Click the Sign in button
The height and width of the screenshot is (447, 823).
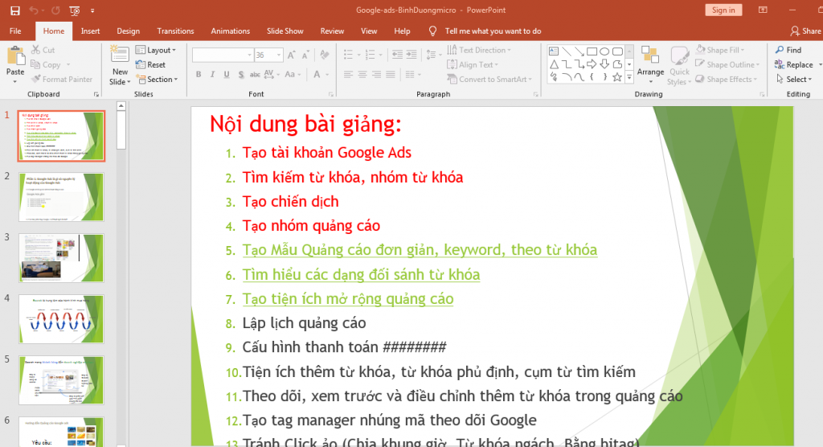(723, 10)
